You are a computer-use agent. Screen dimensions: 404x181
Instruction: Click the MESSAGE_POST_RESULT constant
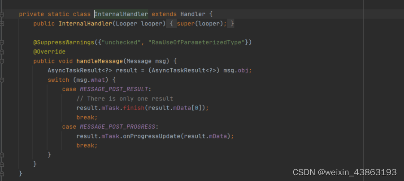[114, 89]
